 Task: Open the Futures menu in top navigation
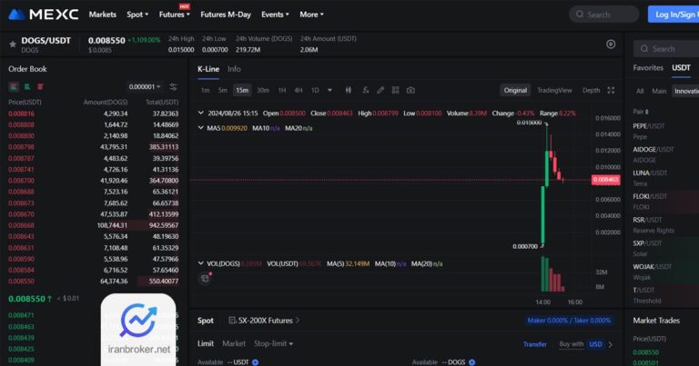[x=175, y=15]
